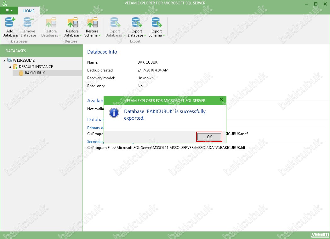Select DEFAULT INSTANCE in the tree
The width and height of the screenshot is (330, 239).
pyautogui.click(x=36, y=67)
